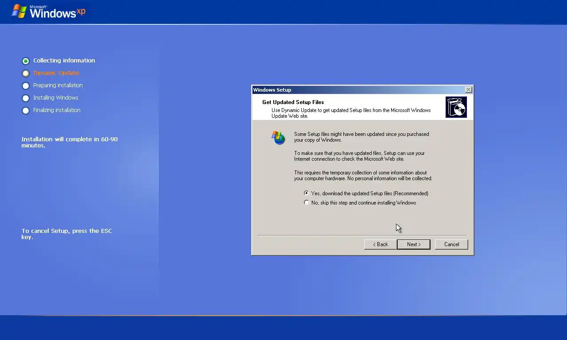Click the 'Collecting information' label

click(64, 61)
